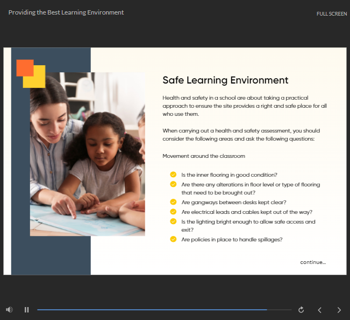Click 'Movement around the classroom' subheading
The height and width of the screenshot is (320, 350).
pyautogui.click(x=203, y=156)
